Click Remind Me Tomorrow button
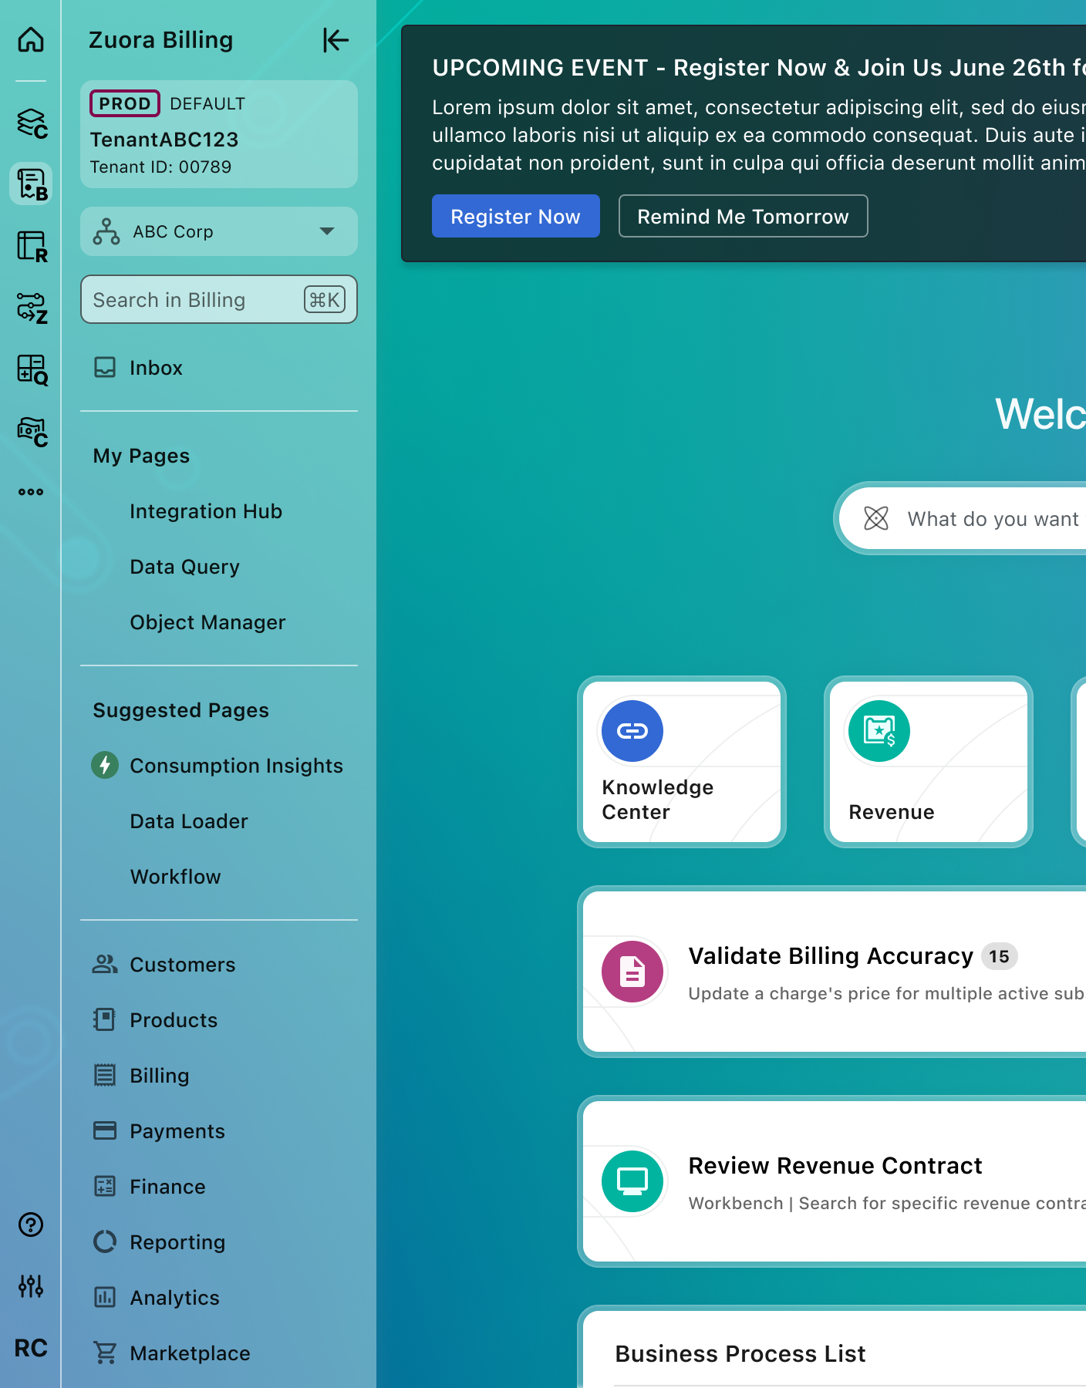Image resolution: width=1086 pixels, height=1388 pixels. (x=743, y=217)
